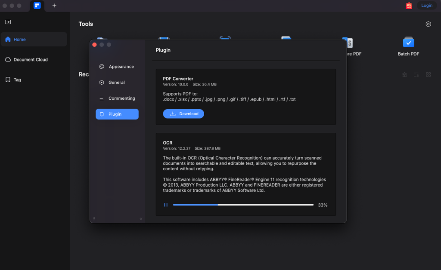Switch recent files to grid view
The height and width of the screenshot is (270, 441).
click(428, 74)
